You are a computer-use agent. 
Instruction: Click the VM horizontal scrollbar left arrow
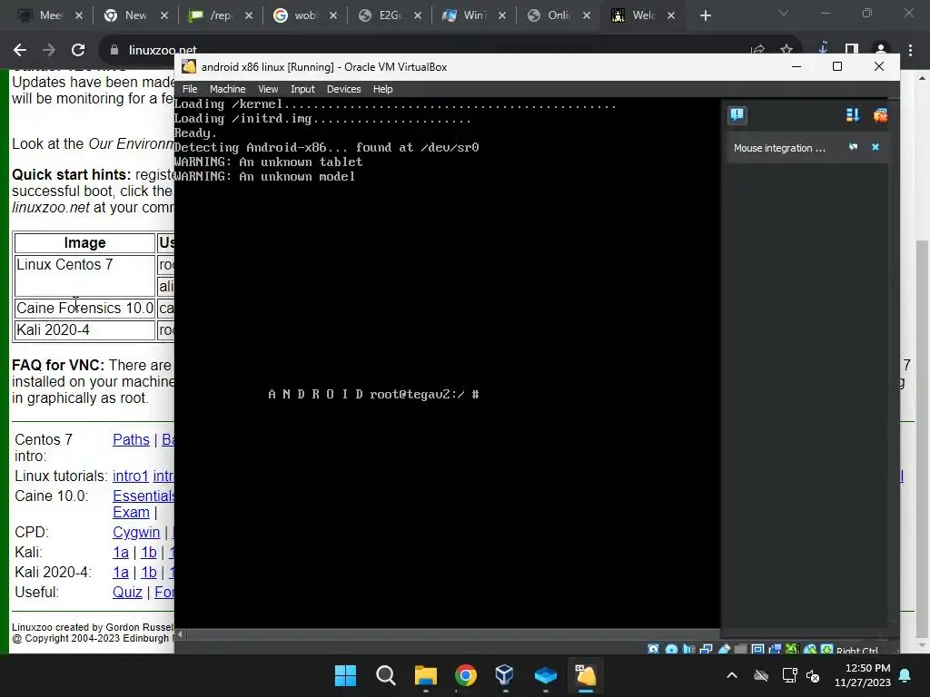point(181,634)
